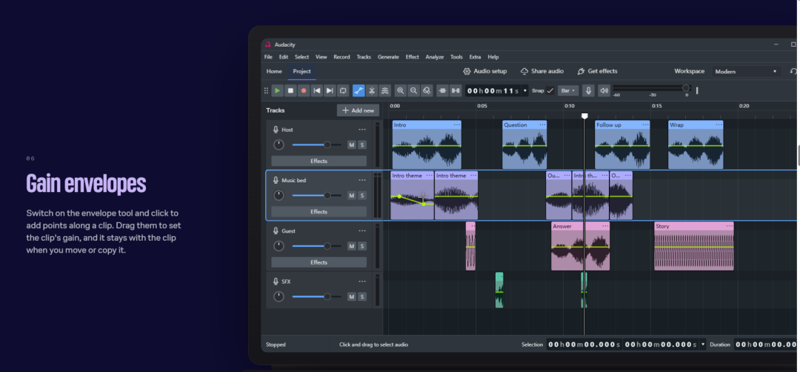Image resolution: width=800 pixels, height=372 pixels.
Task: Zoom in on the timeline
Action: 401,90
